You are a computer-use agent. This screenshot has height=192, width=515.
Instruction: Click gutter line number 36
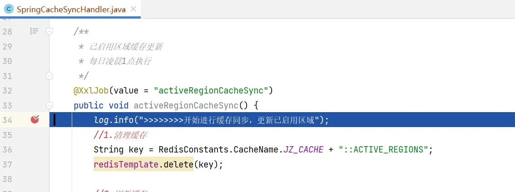(x=7, y=150)
